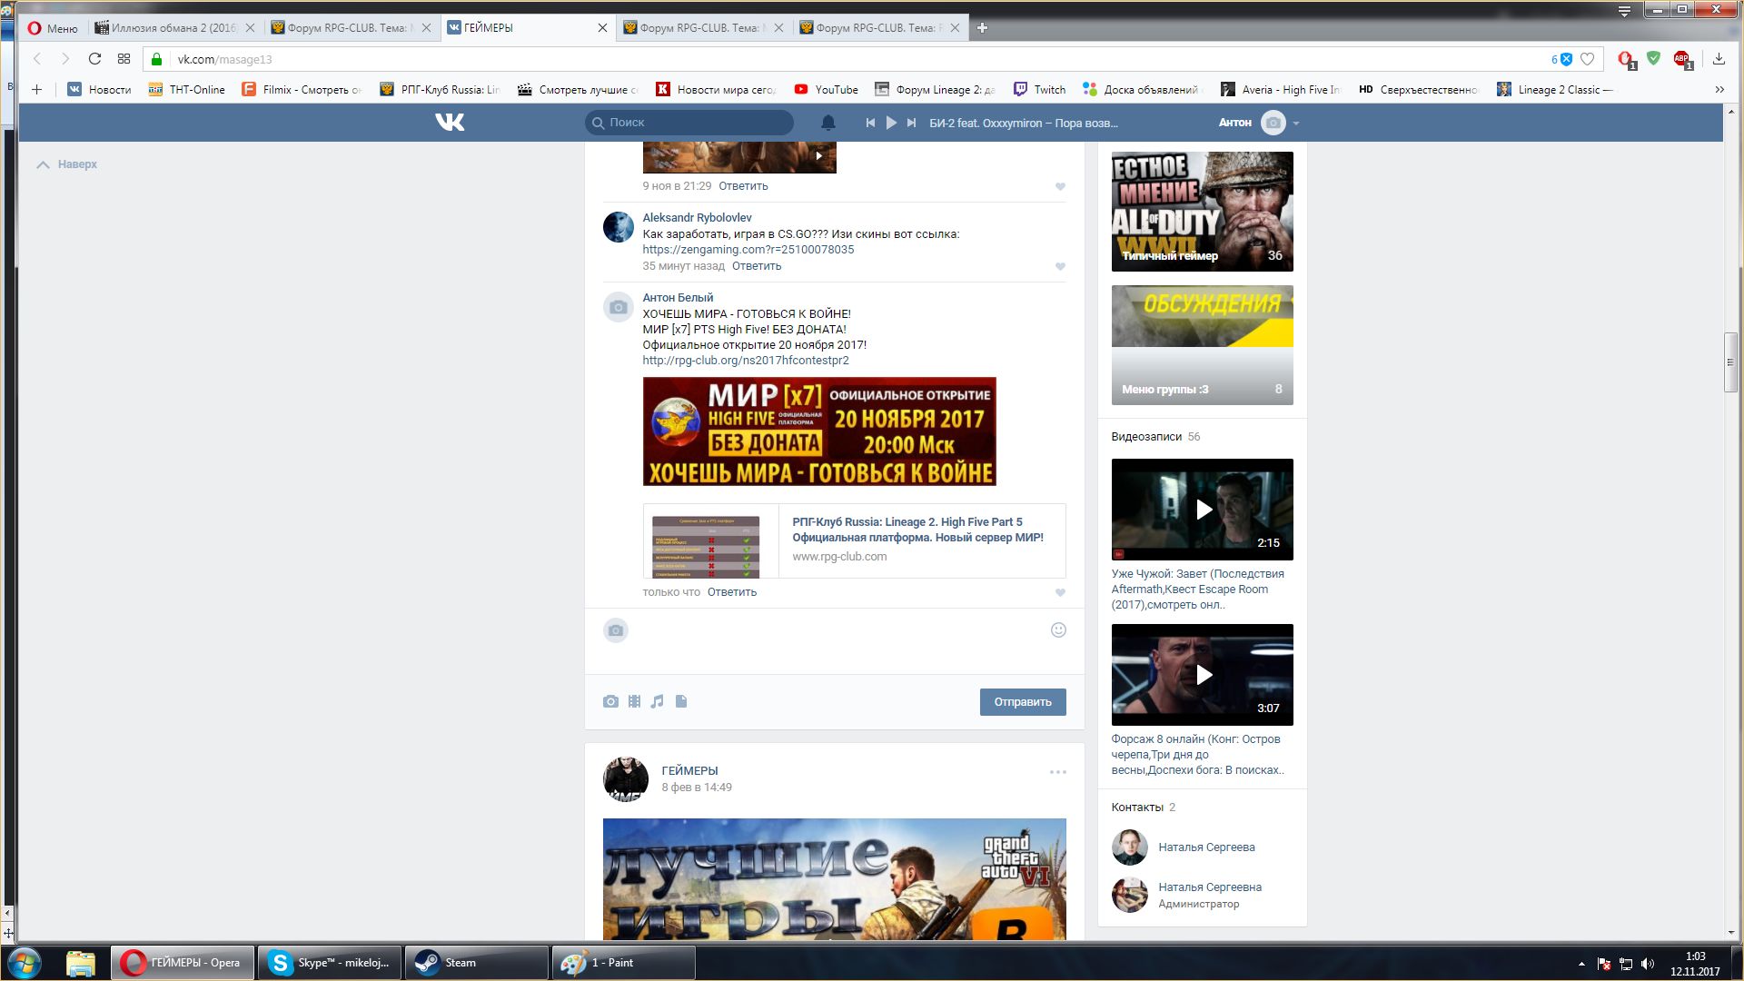Click the VK logo in the header
1744x981 pixels.
(x=450, y=123)
